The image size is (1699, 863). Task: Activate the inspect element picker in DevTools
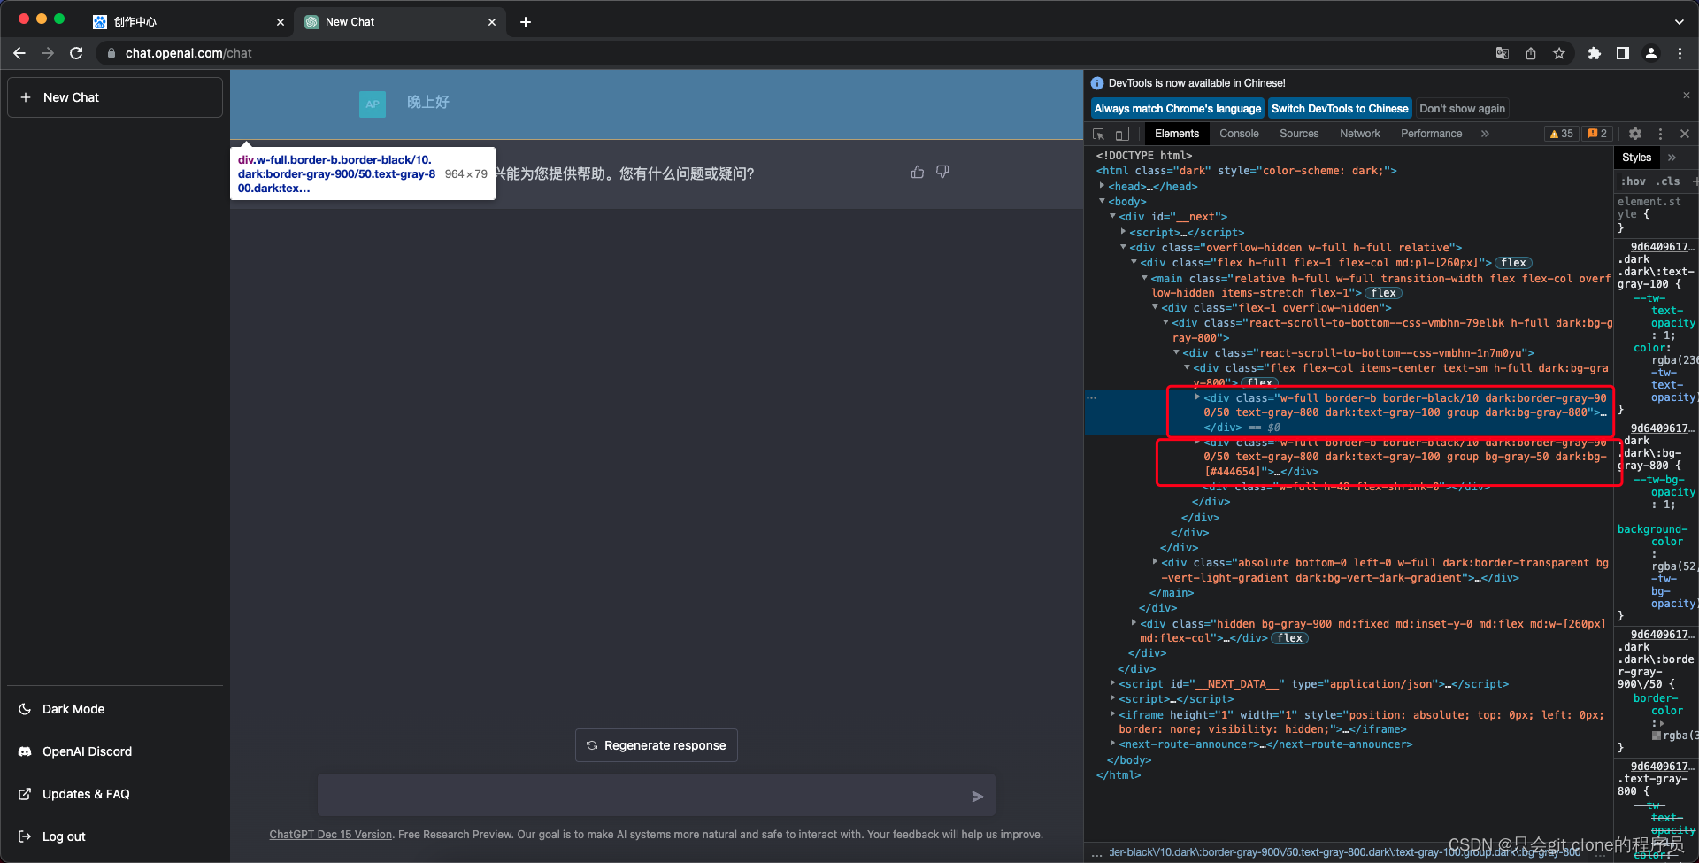click(x=1099, y=134)
